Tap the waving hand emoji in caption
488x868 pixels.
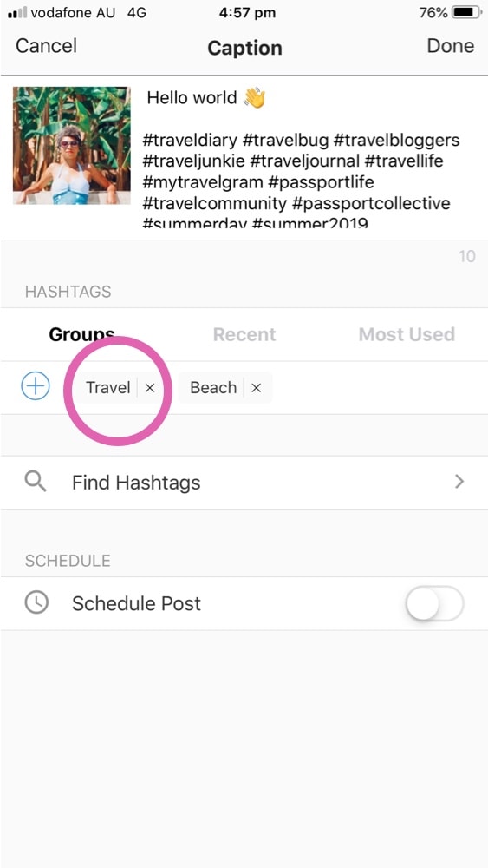254,98
